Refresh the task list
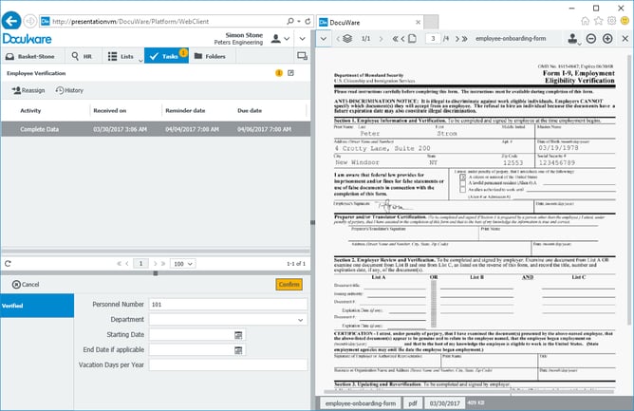The height and width of the screenshot is (411, 634). [9, 263]
